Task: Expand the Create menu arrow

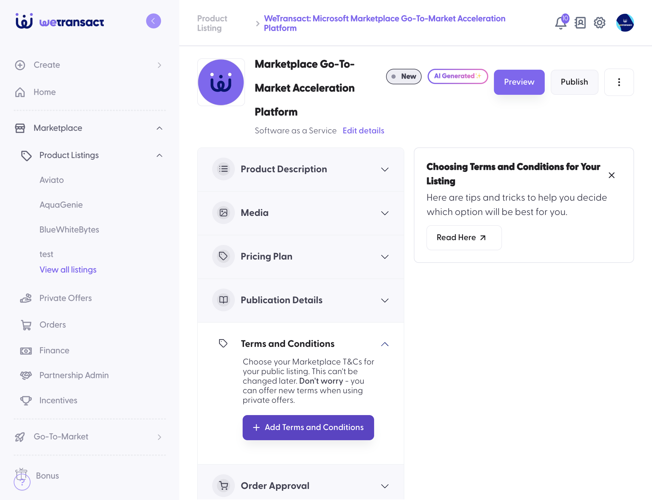Action: tap(160, 65)
